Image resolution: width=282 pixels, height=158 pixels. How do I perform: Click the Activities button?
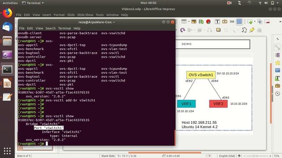click(10, 3)
